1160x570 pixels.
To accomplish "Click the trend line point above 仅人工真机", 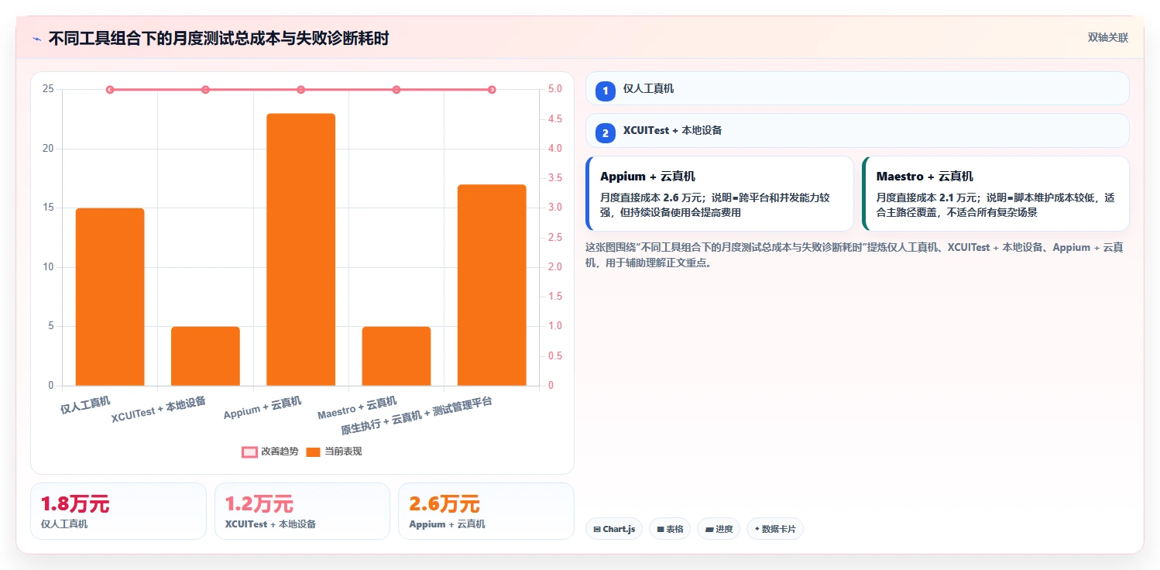I will [110, 90].
